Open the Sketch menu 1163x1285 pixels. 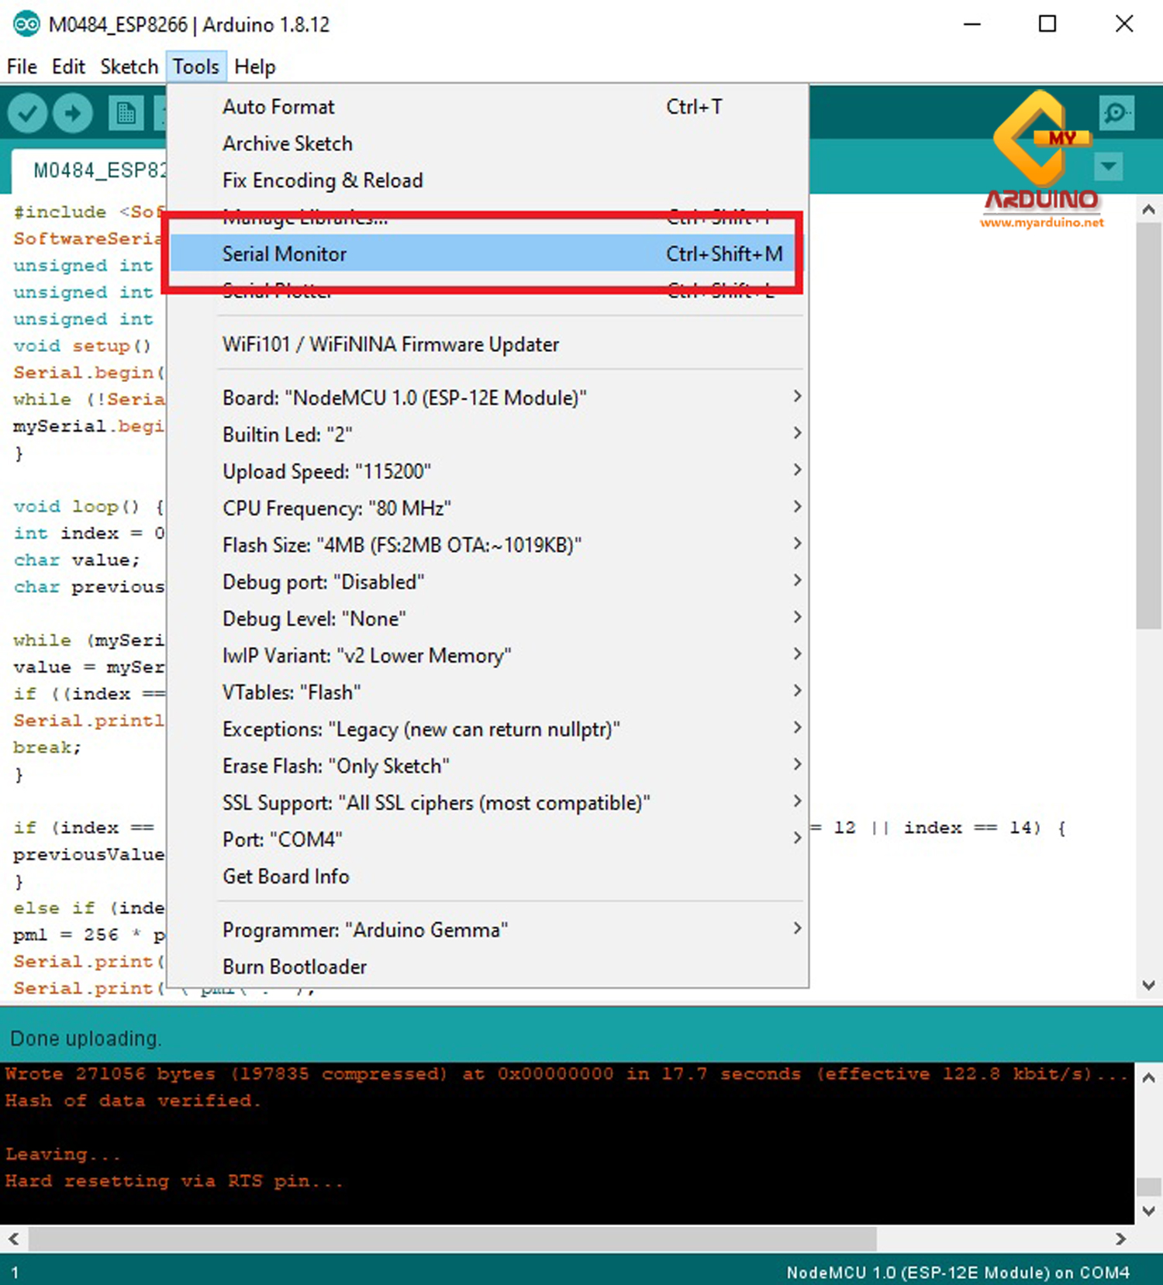point(129,67)
